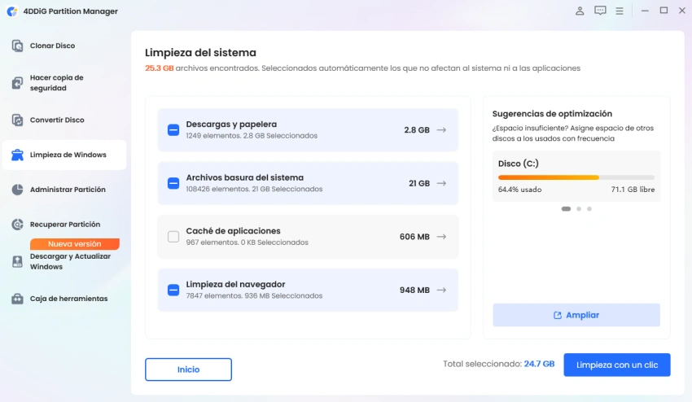692x402 pixels.
Task: Expand Archivos basura del sistema details arrow
Action: [441, 183]
